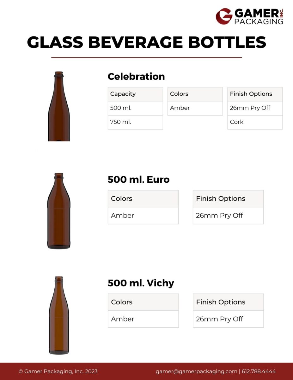Select the 750 ml. capacity cell

tap(135, 122)
